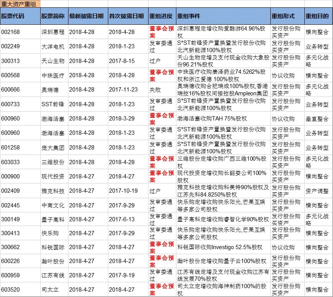
Task: Click the 重组进度 column header
Action: [162, 16]
